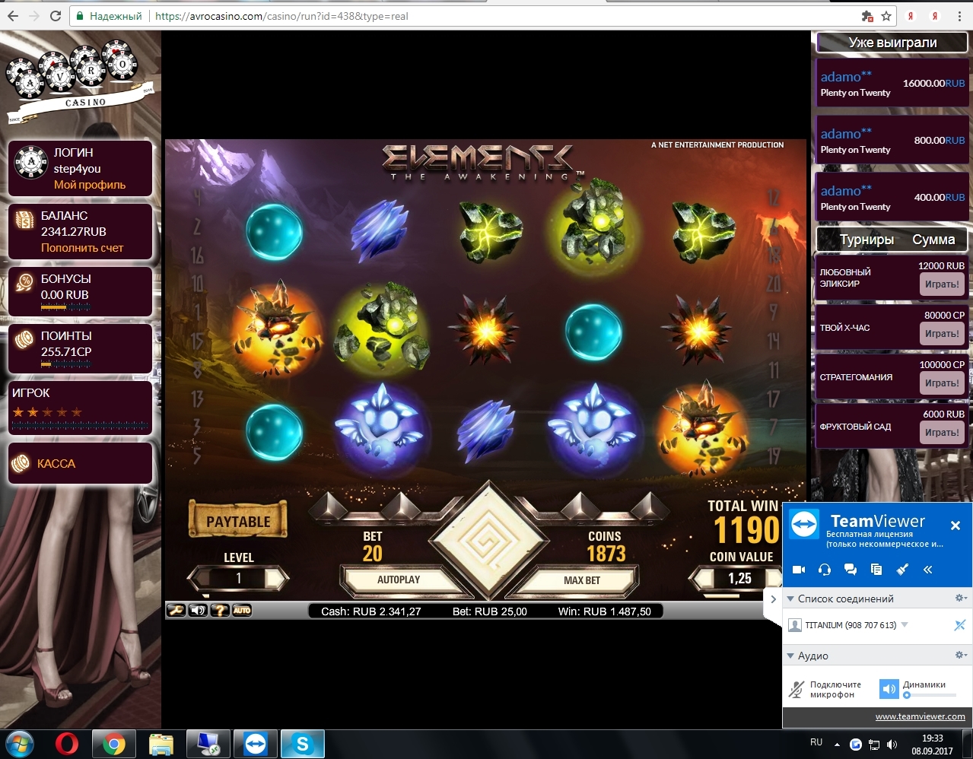This screenshot has width=973, height=759.
Task: Open Skype from the taskbar
Action: tap(303, 744)
